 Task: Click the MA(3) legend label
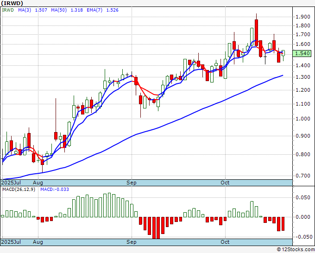tap(25, 10)
